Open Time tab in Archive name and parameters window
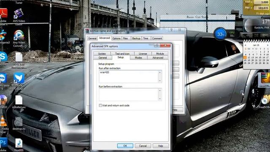This screenshot has width=270, height=152. pyautogui.click(x=146, y=38)
